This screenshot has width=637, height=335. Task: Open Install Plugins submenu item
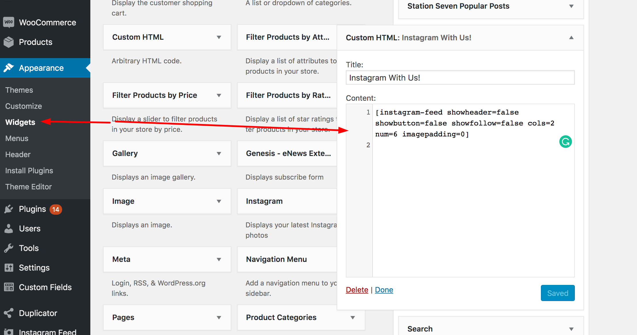(29, 171)
